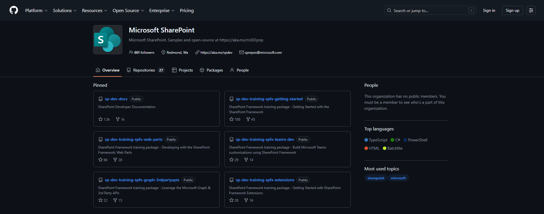
Task: Click the Redmond, Wa location text
Action: pyautogui.click(x=177, y=53)
